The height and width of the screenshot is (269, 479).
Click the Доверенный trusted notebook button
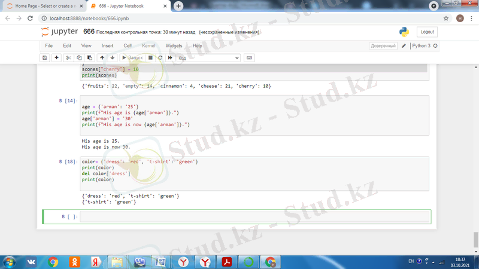(383, 46)
